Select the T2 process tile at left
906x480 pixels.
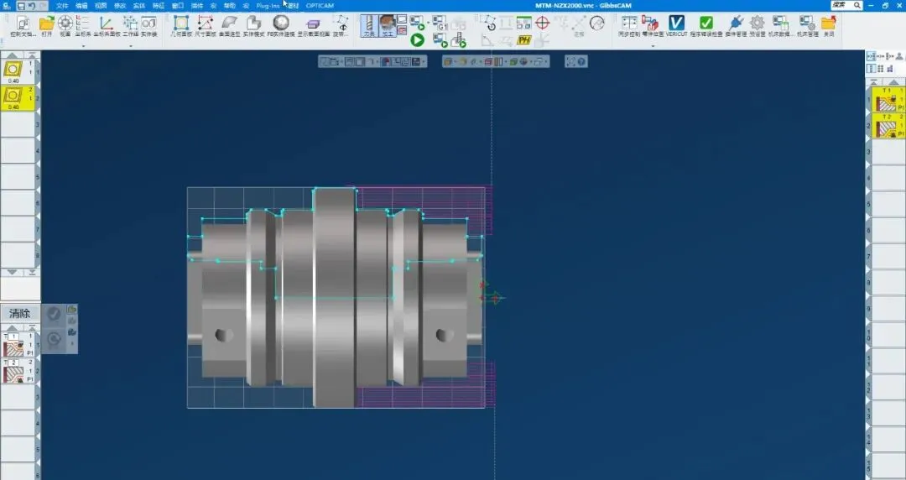(x=18, y=371)
